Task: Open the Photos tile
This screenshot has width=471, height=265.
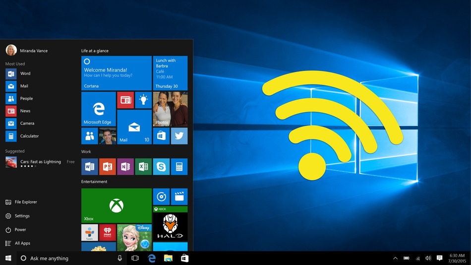Action: tap(171, 109)
